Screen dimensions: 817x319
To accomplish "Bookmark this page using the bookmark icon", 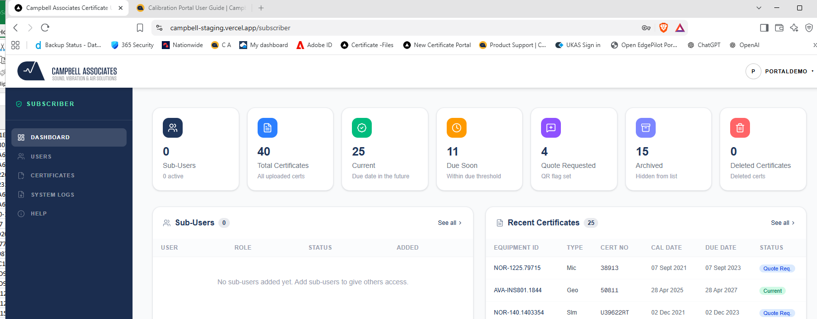I will pos(140,28).
